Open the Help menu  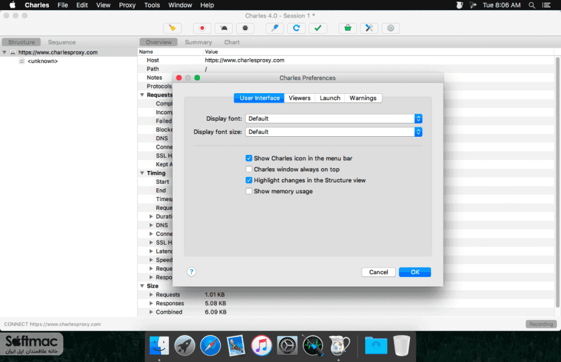tap(207, 5)
